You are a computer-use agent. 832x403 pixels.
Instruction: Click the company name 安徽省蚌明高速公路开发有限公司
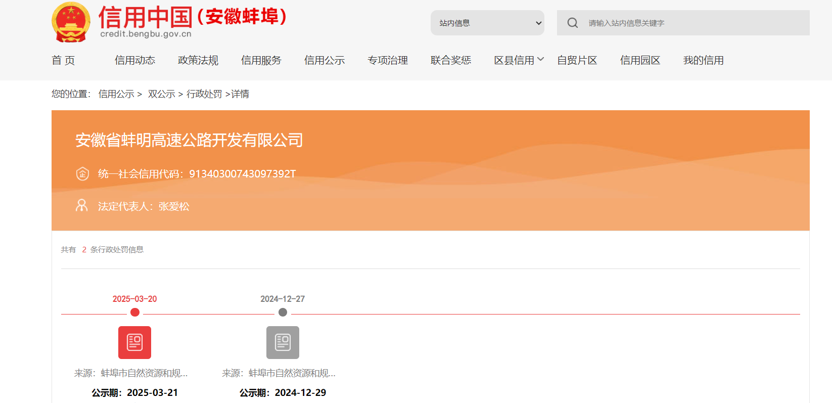pyautogui.click(x=189, y=140)
